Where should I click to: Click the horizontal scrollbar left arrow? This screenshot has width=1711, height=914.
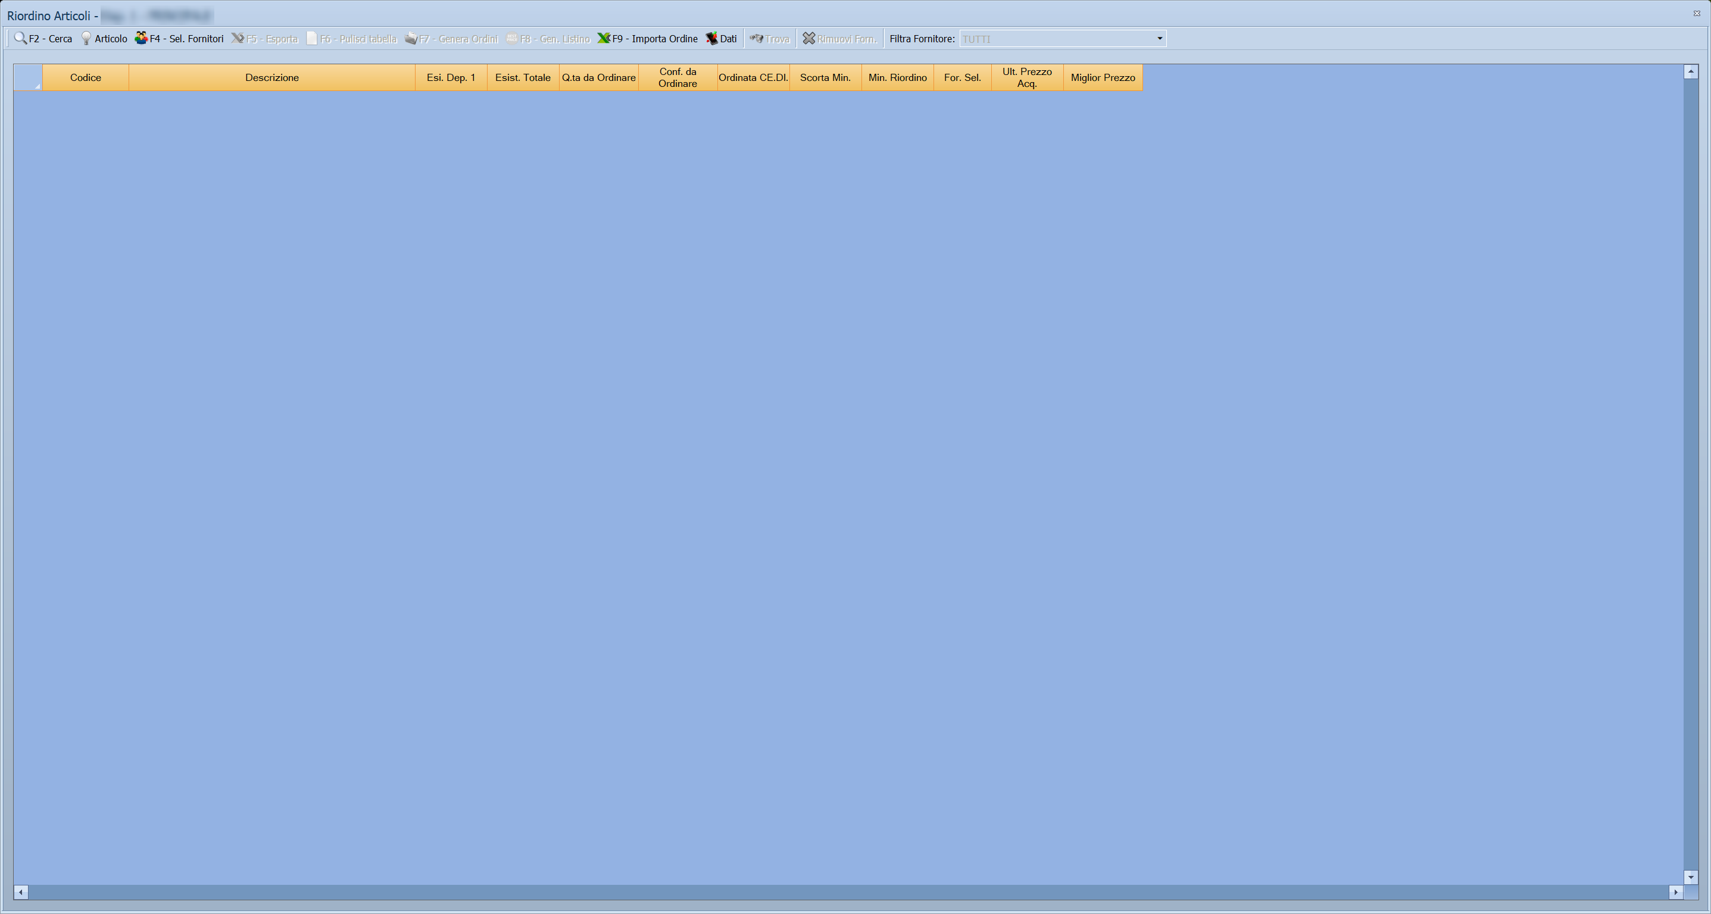[21, 892]
